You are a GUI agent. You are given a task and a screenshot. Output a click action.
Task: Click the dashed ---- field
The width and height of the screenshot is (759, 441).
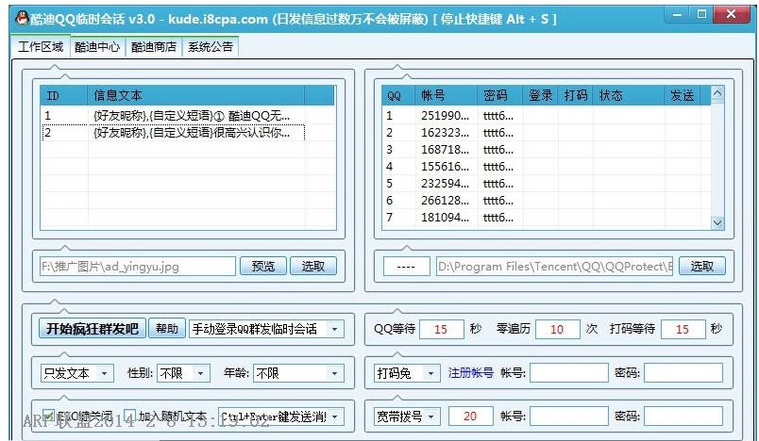407,266
